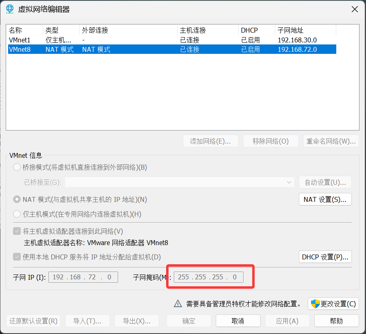The height and width of the screenshot is (334, 366).
Task: Click 确定 button
Action: click(189, 321)
